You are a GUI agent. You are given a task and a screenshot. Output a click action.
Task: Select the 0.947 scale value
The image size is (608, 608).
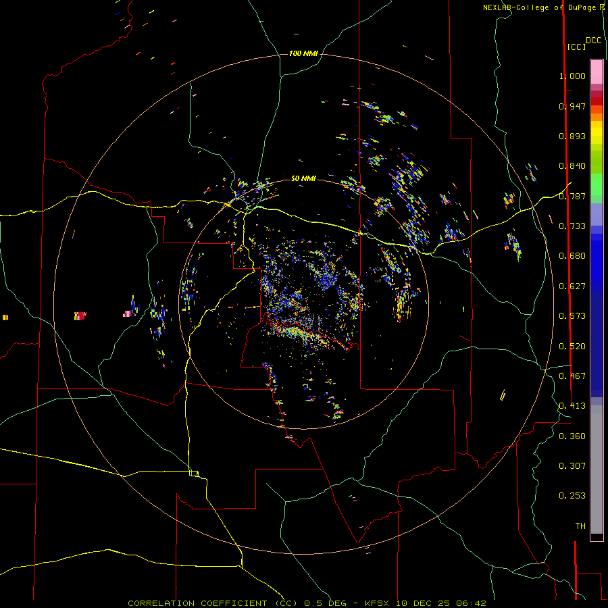point(572,106)
